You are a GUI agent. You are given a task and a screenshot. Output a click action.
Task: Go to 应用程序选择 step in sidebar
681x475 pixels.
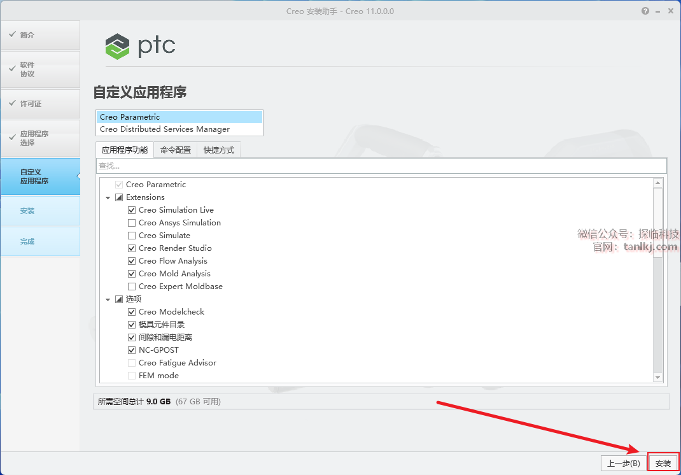40,138
